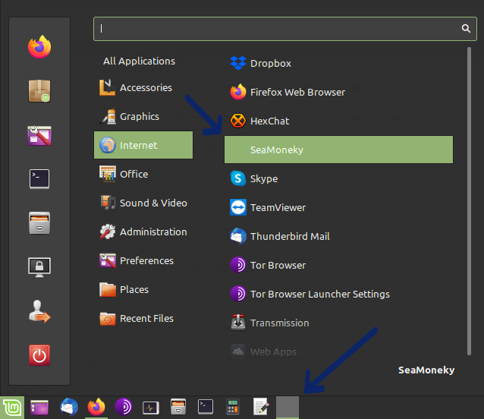484x419 pixels.
Task: Click the red power Quit icon
Action: [x=39, y=355]
